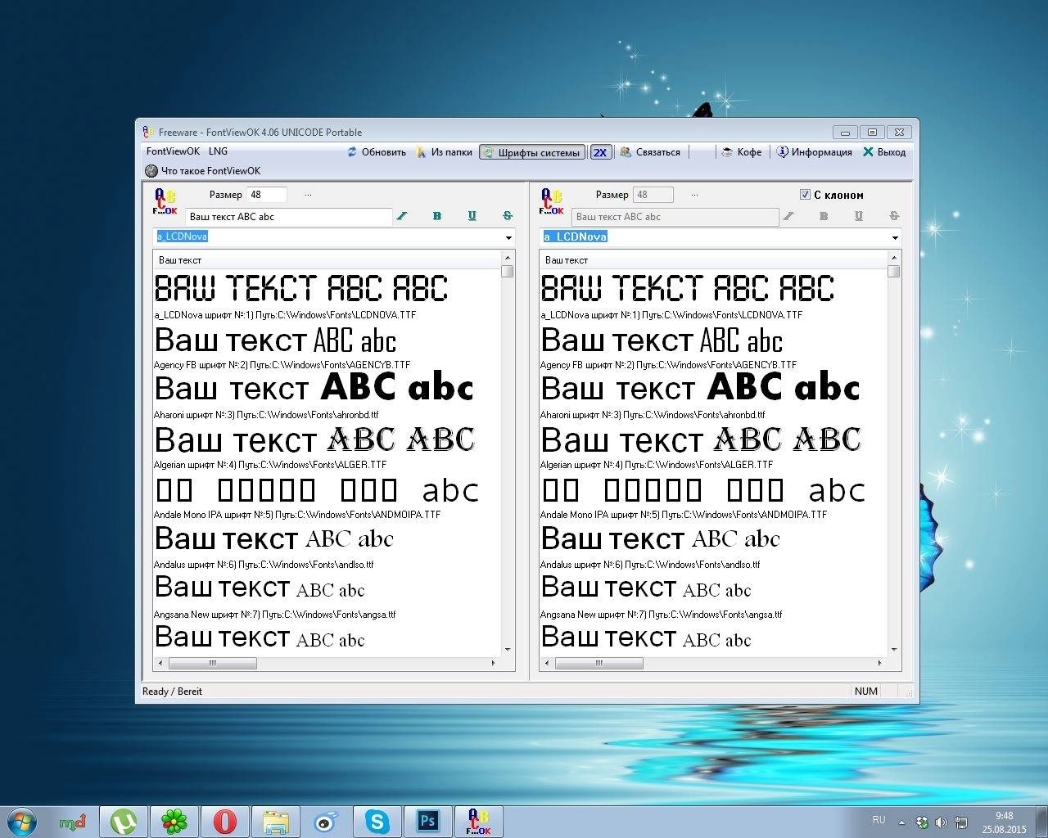Image resolution: width=1048 pixels, height=838 pixels.
Task: Open Opera browser from taskbar
Action: (x=225, y=821)
